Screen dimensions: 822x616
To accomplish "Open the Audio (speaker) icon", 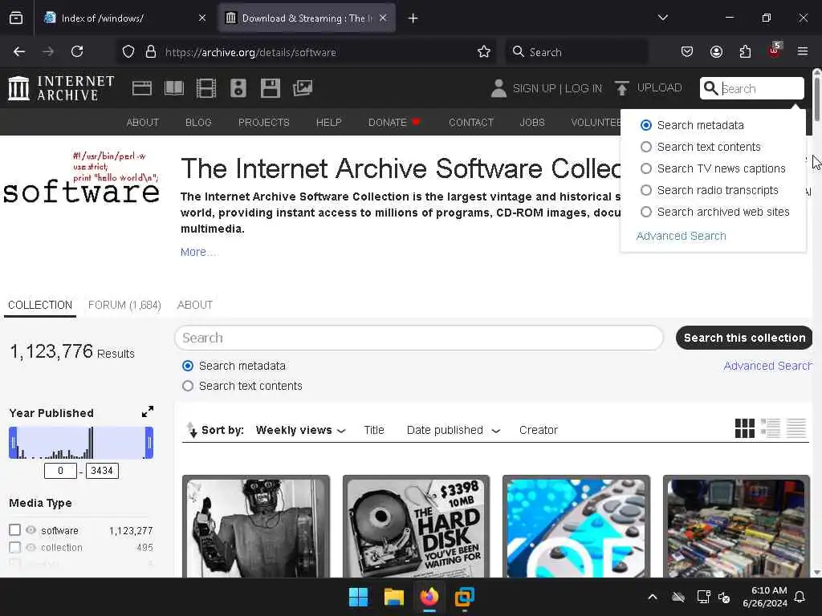I will pos(238,88).
